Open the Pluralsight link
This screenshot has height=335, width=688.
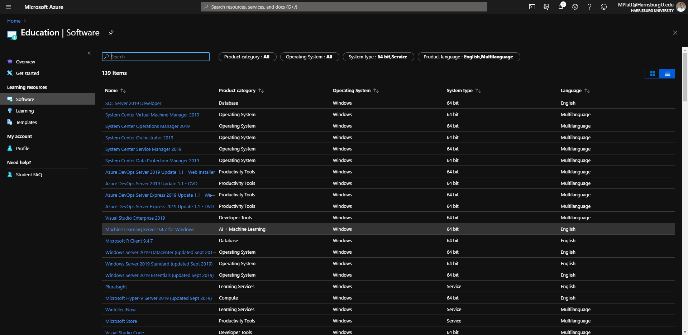pos(116,287)
